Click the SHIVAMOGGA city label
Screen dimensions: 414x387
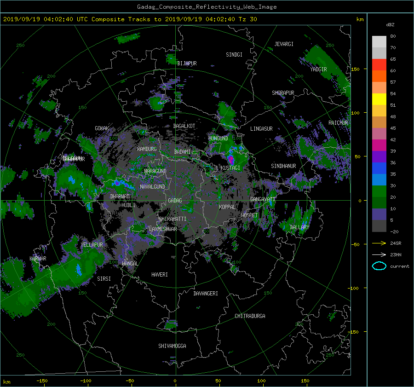point(172,346)
